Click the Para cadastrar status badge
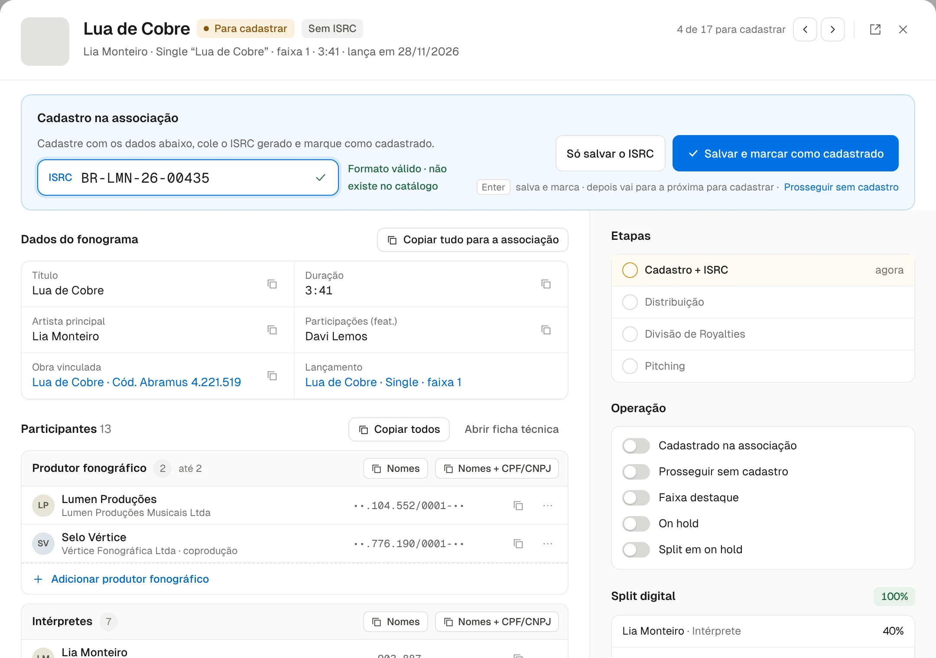 point(245,29)
